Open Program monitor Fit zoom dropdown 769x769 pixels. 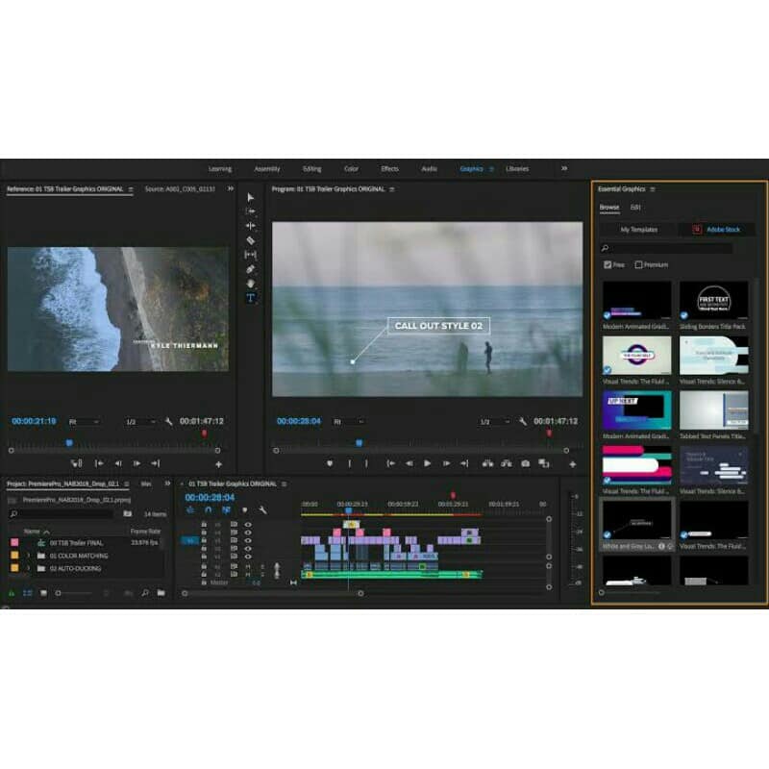pos(349,422)
